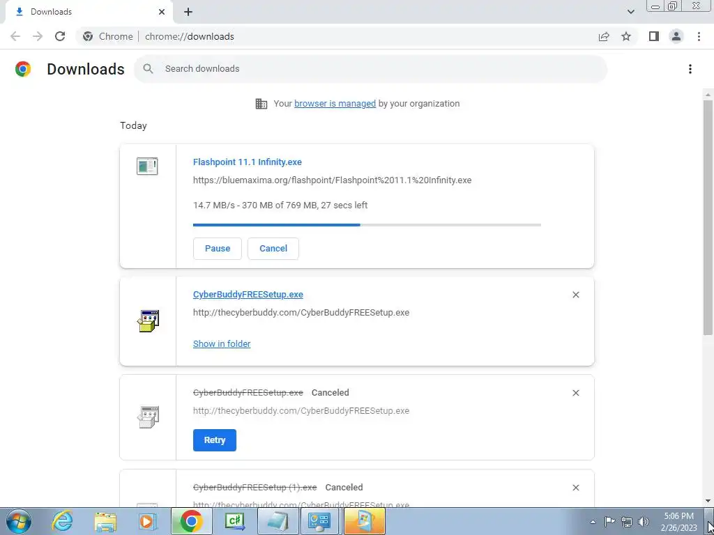Screen dimensions: 714x535
Task: Click the Flashpoint 14.7 MB/s status text
Action: (280, 206)
